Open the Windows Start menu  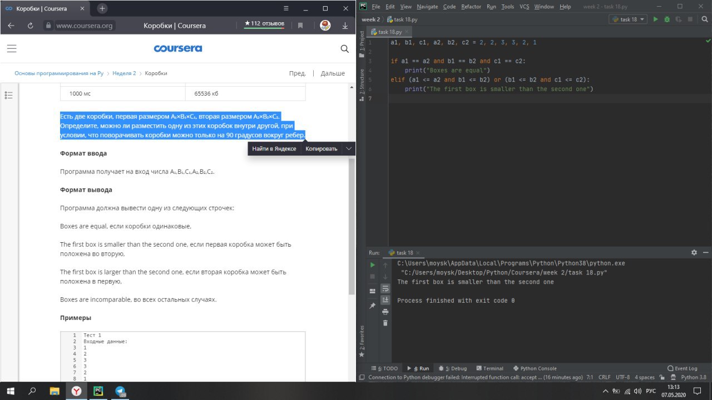(11, 391)
